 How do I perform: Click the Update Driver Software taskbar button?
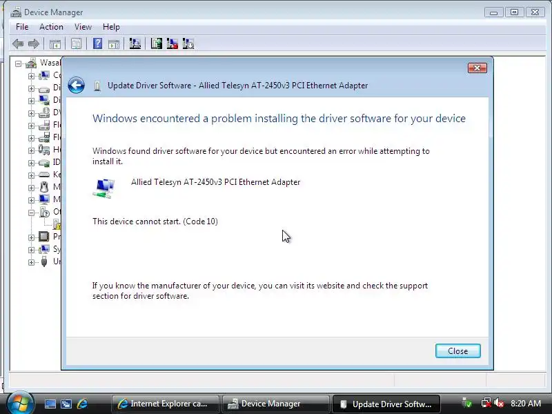point(386,404)
